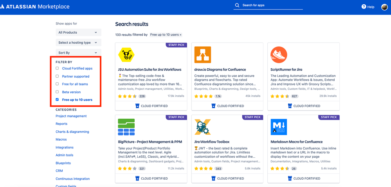Enable the Cloud Fortified apps checkbox

[x=57, y=68]
